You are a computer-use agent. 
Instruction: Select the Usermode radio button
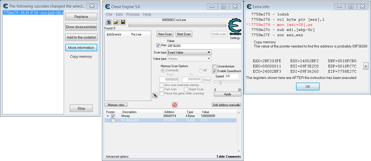pyautogui.click(x=163, y=70)
